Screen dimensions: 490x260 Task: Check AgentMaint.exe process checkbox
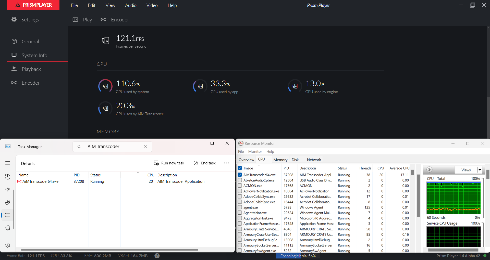coord(240,213)
